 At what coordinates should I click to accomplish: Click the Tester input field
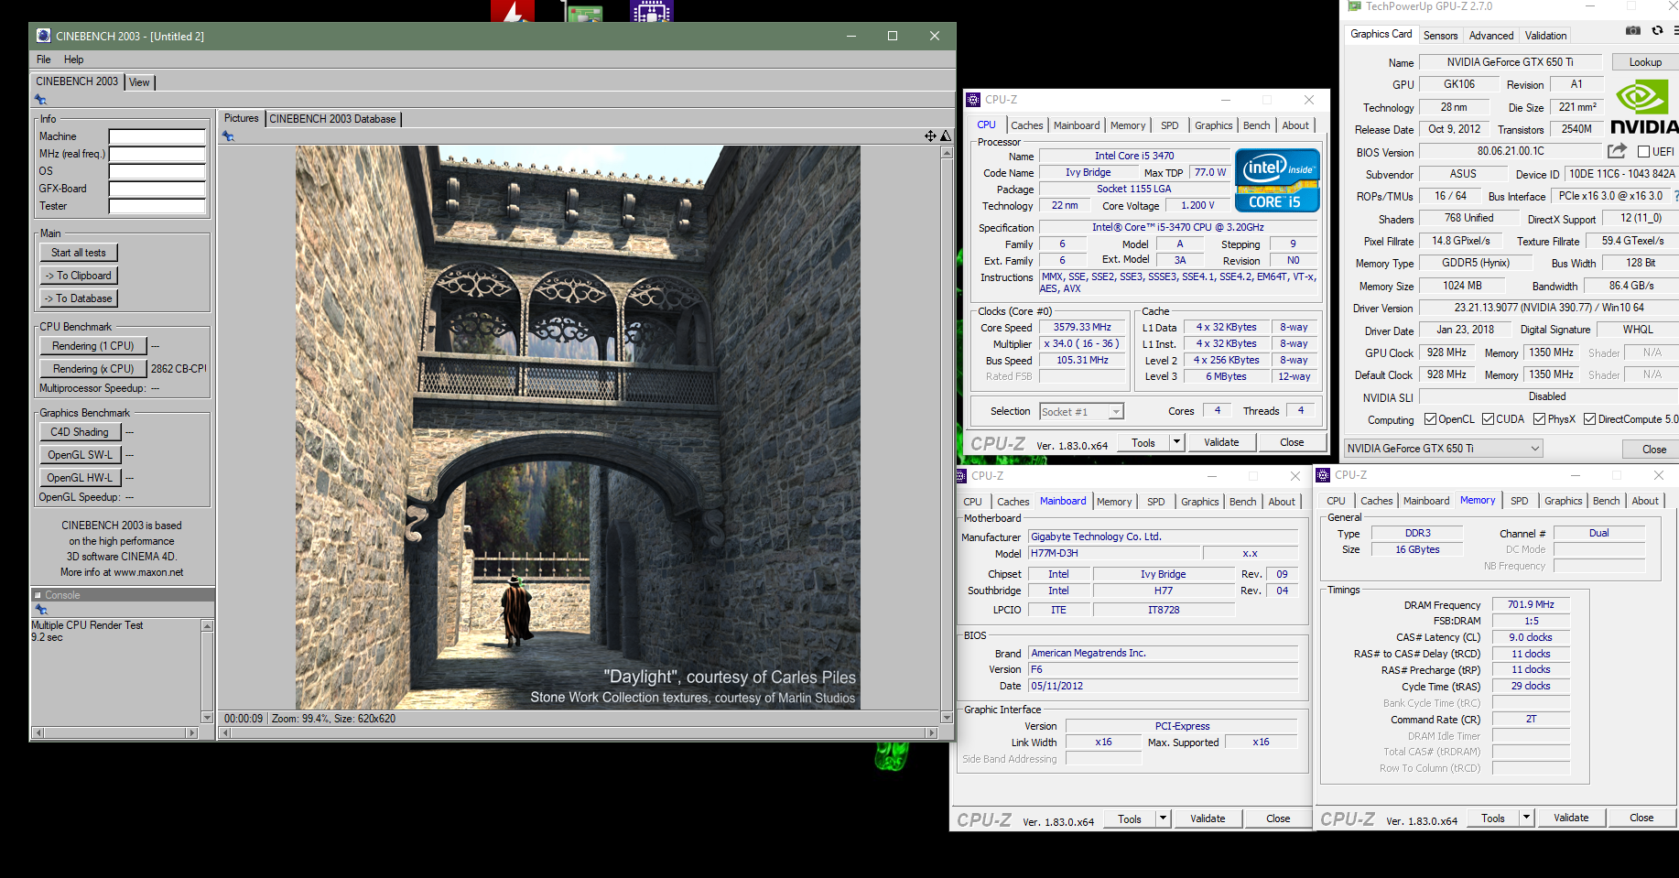(157, 206)
